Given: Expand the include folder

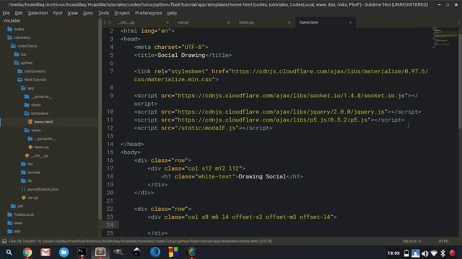Looking at the screenshot, I should point(30,173).
